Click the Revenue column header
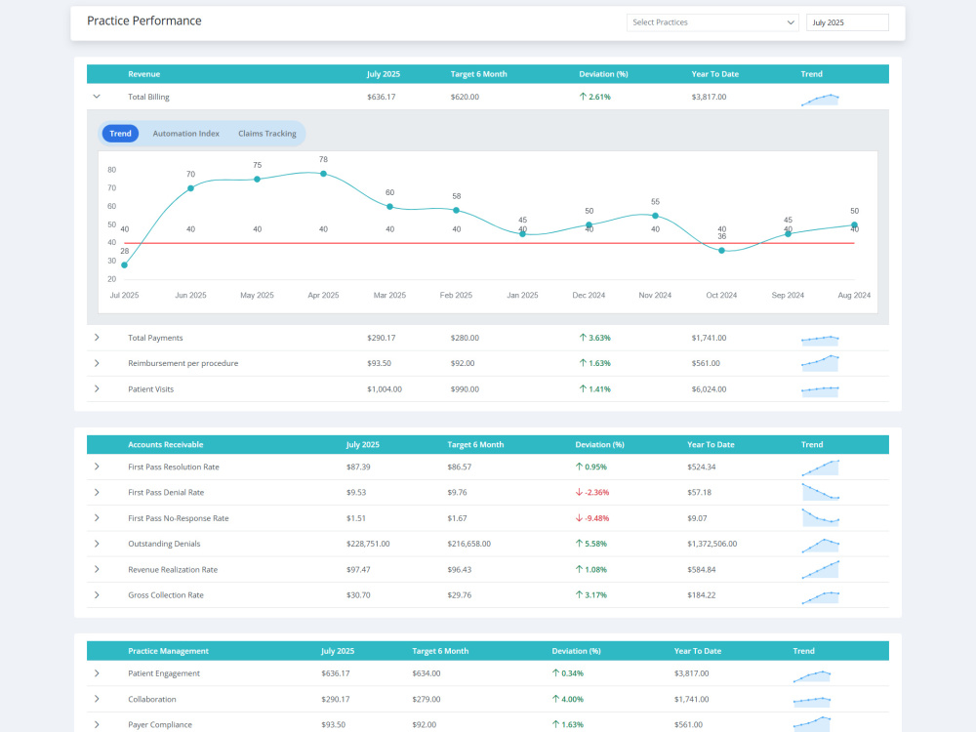Screen dimensions: 976x732 [x=143, y=74]
